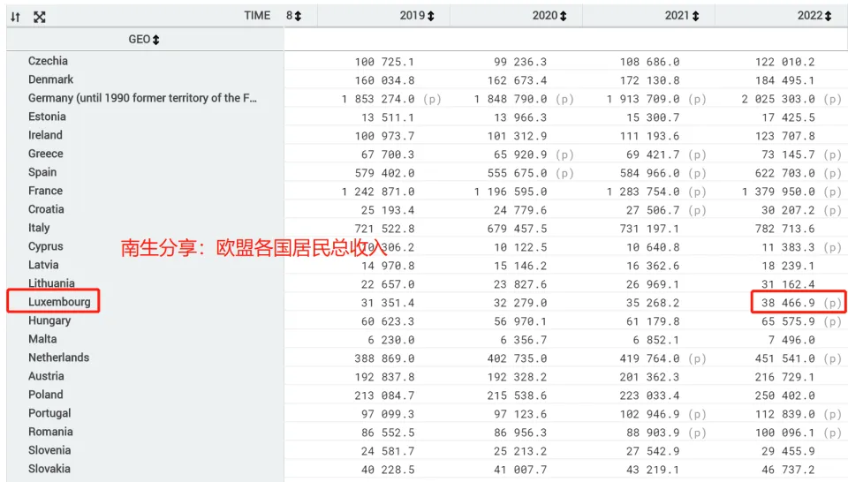Click the TIME dimension header label
This screenshot has width=848, height=482.
pos(257,16)
